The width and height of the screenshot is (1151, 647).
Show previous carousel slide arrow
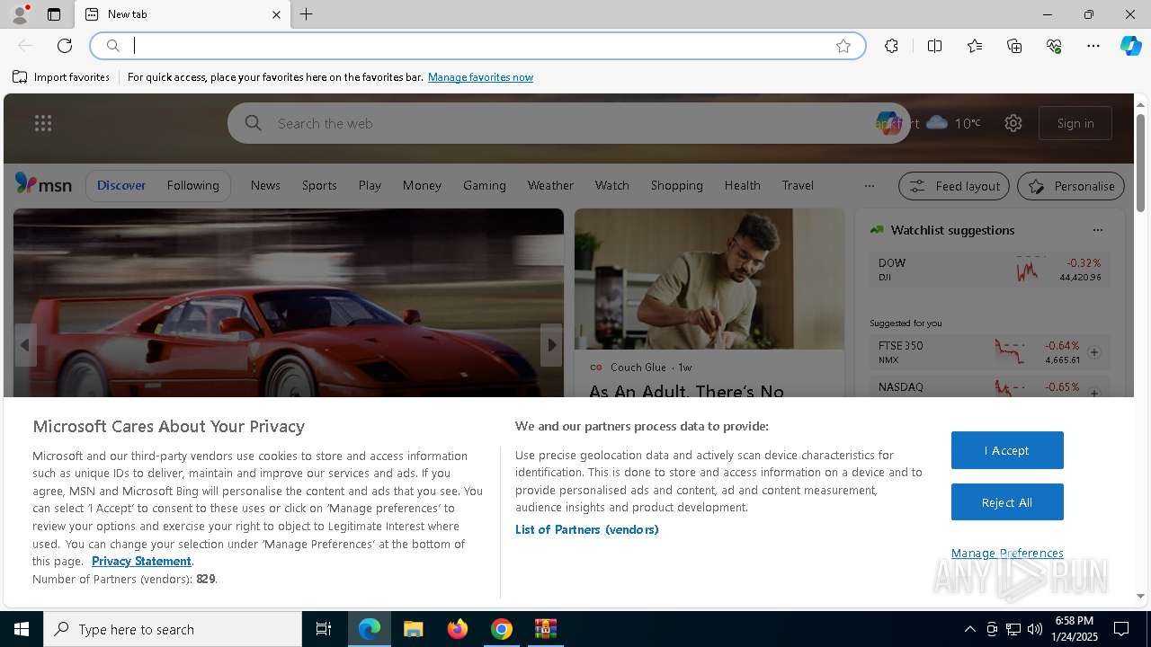pos(24,345)
